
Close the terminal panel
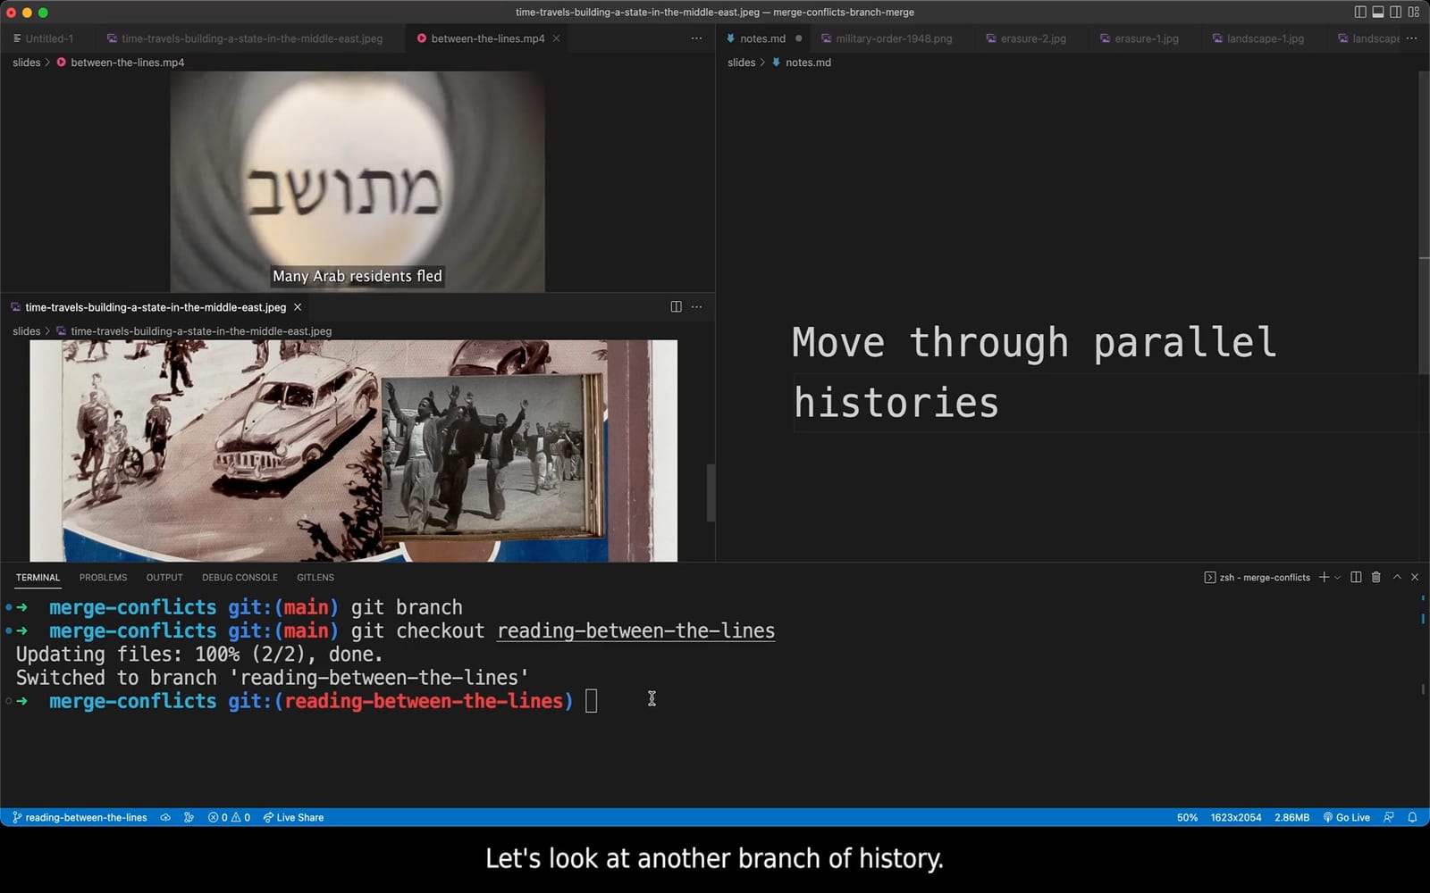tap(1415, 578)
